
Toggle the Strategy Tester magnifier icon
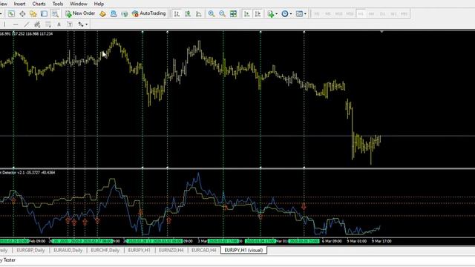[x=55, y=13]
